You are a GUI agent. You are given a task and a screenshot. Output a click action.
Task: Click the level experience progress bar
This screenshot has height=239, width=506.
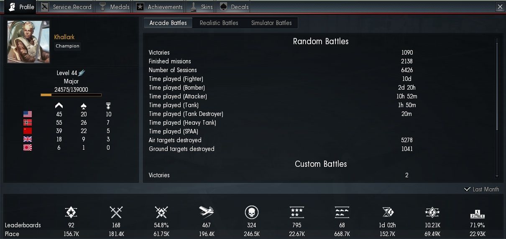point(71,95)
